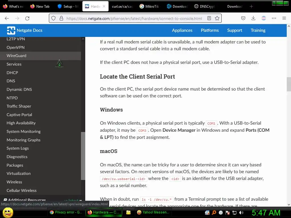291x218 pixels.
Task: Open the Training menu
Action: point(258,30)
